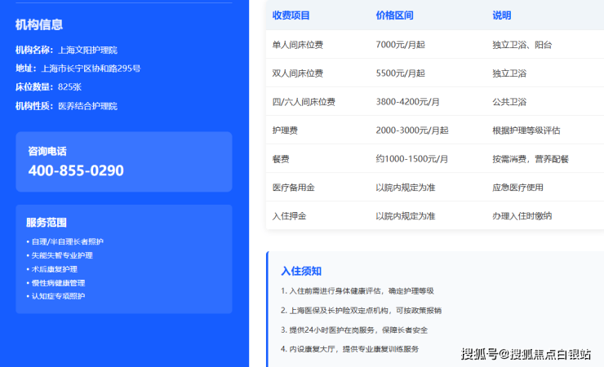Click the 说明 column header
Screen dimensions: 604x367
[501, 15]
